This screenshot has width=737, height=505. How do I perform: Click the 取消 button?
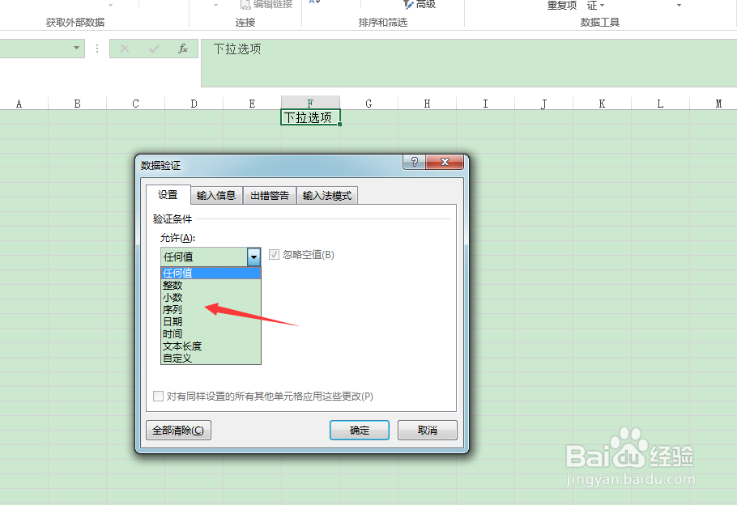428,431
